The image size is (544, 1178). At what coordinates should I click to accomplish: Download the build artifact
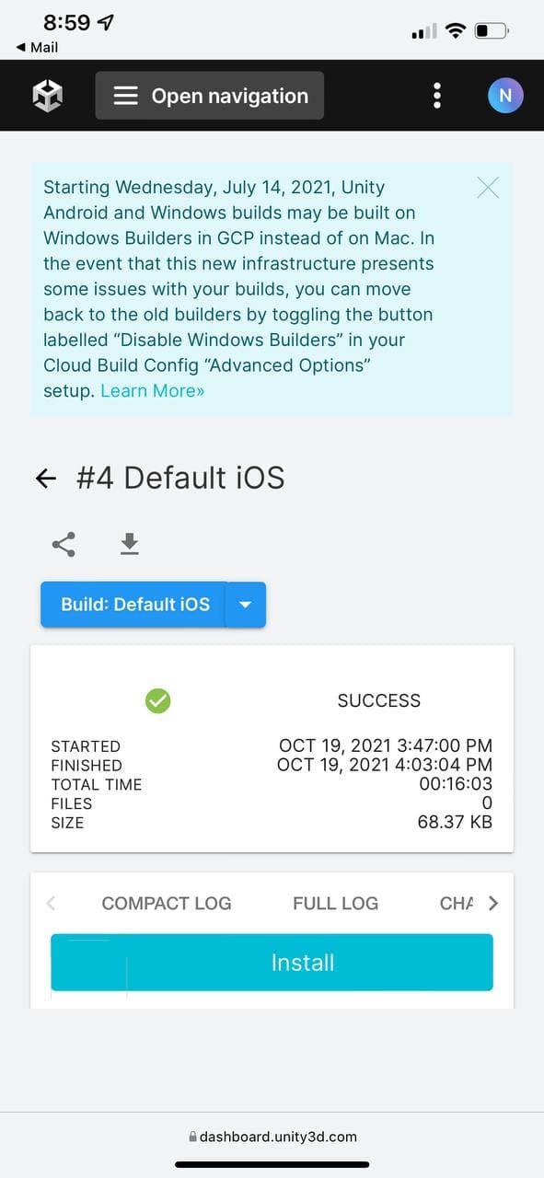pos(129,544)
